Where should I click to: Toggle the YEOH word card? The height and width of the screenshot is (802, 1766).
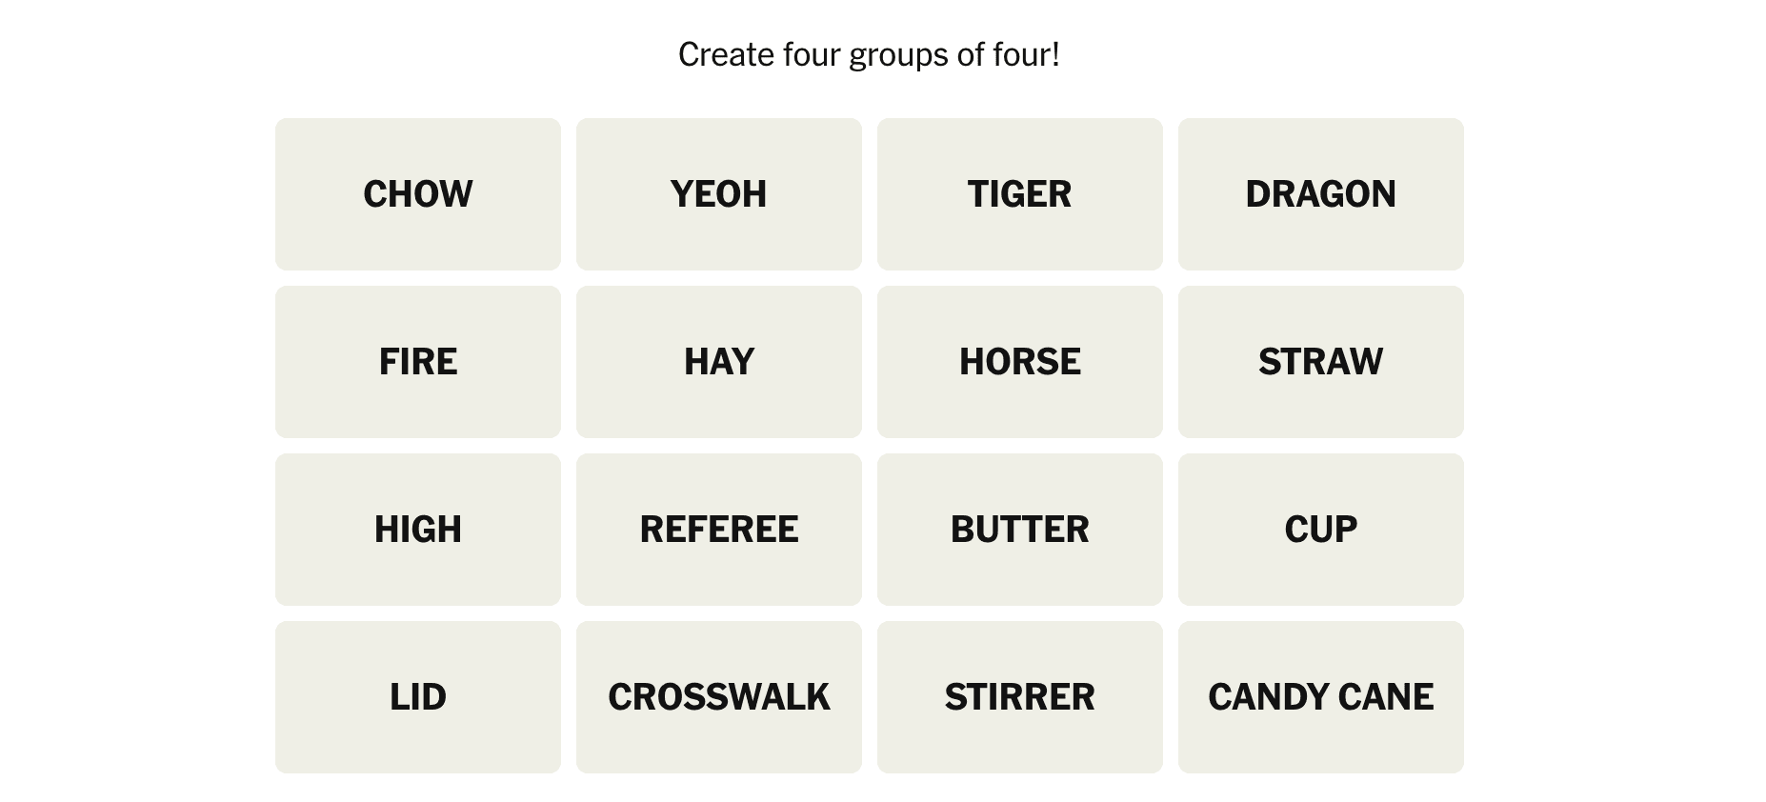point(718,194)
